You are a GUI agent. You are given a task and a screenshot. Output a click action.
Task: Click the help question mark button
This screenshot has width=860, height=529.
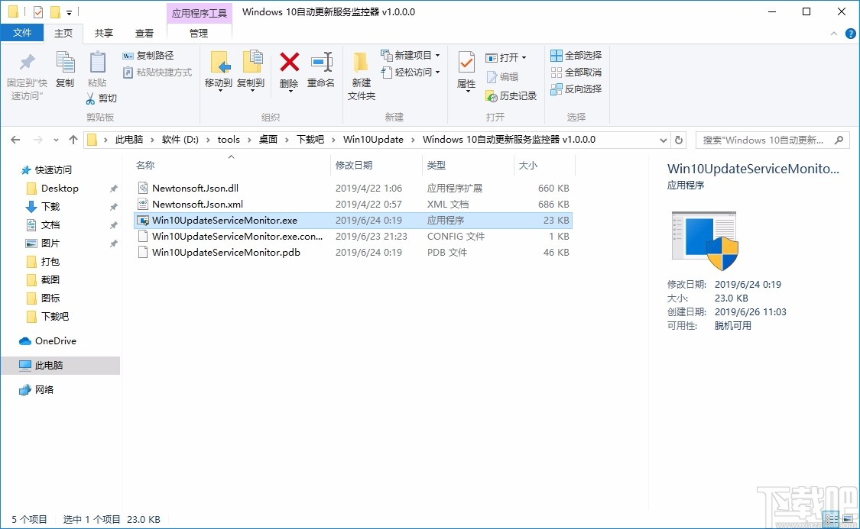click(850, 33)
